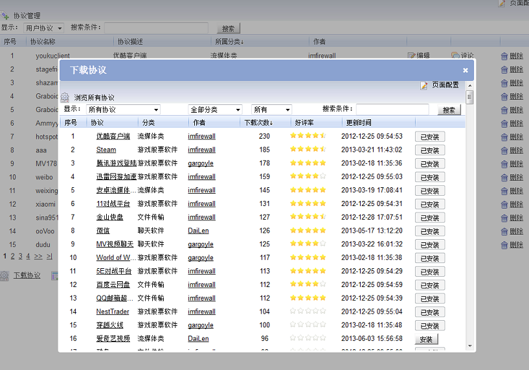Click the 更新时间 column header
529x370 pixels.
359,122
